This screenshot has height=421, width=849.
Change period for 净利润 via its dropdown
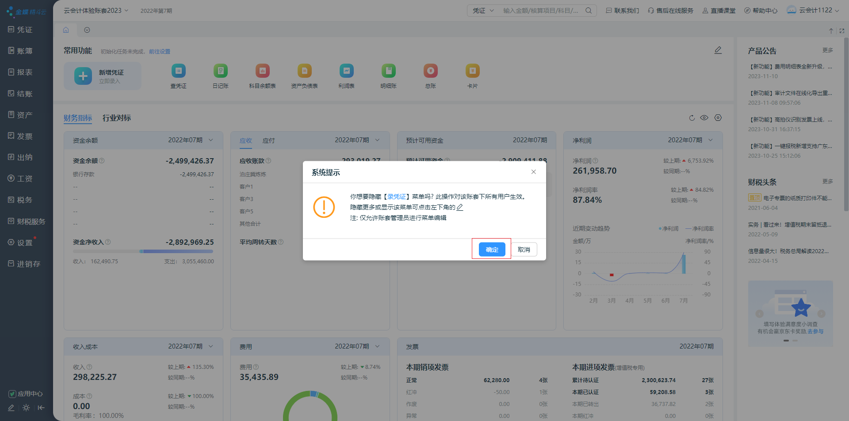pos(711,140)
